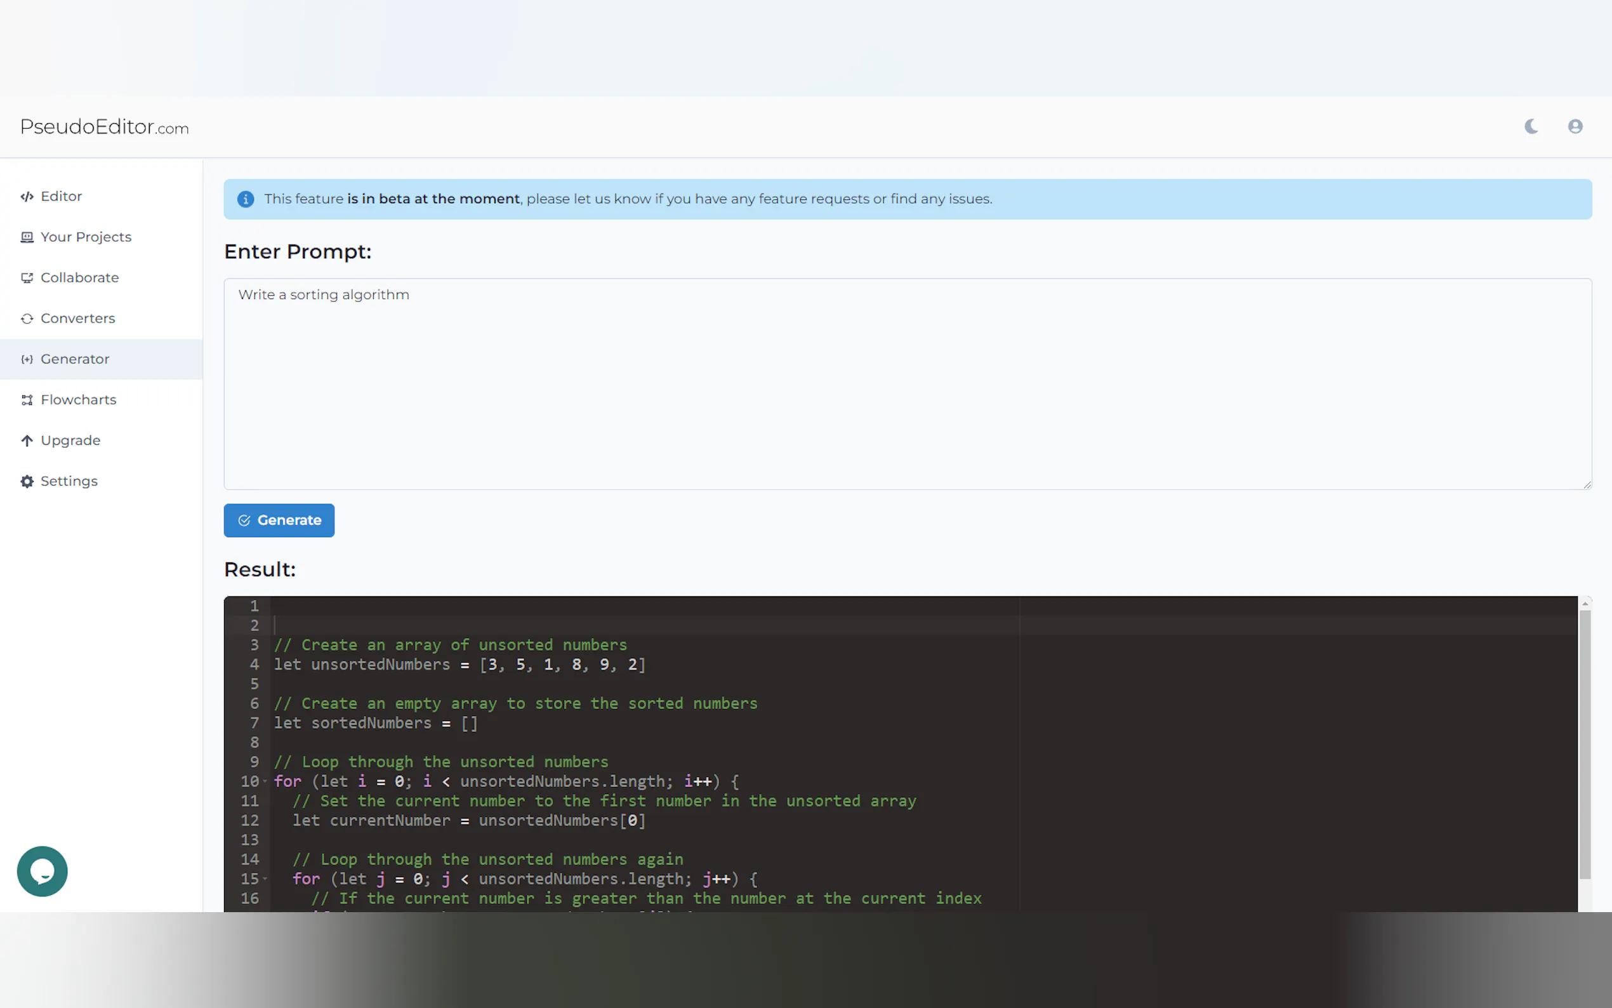Screen dimensions: 1612x1008
Task: Open the Your Projects monitor icon
Action: point(27,237)
